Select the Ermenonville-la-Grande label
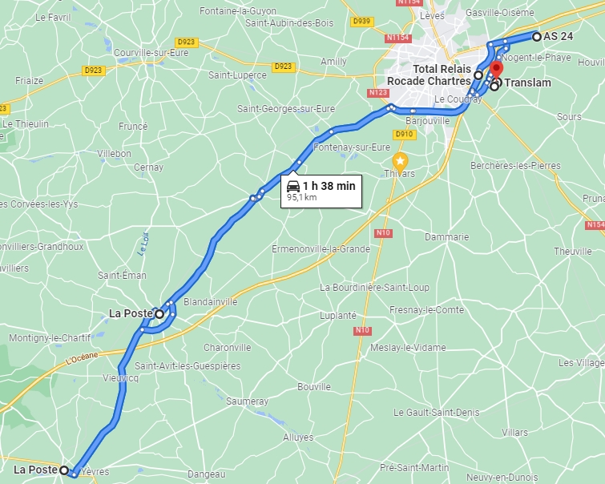 [321, 249]
